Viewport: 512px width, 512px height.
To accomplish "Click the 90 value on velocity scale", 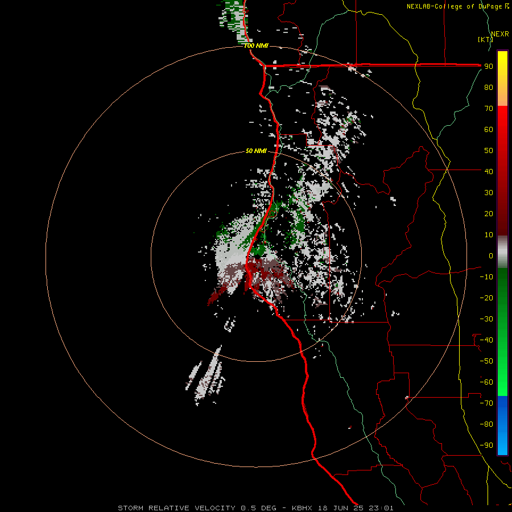I will (489, 67).
